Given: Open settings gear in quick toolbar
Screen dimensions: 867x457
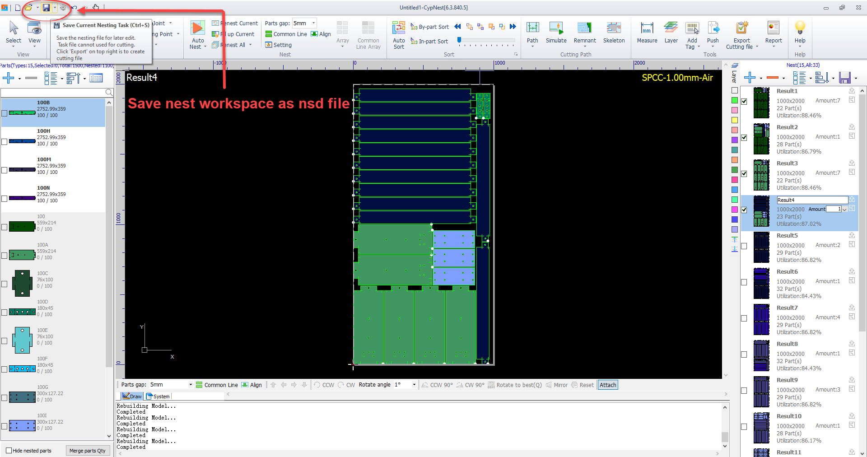Looking at the screenshot, I should coord(63,8).
